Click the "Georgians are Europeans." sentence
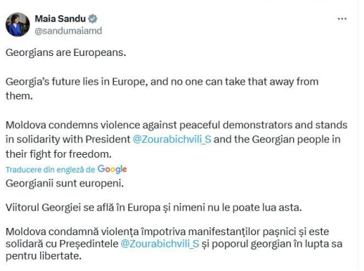This screenshot has width=364, height=271. (x=66, y=52)
